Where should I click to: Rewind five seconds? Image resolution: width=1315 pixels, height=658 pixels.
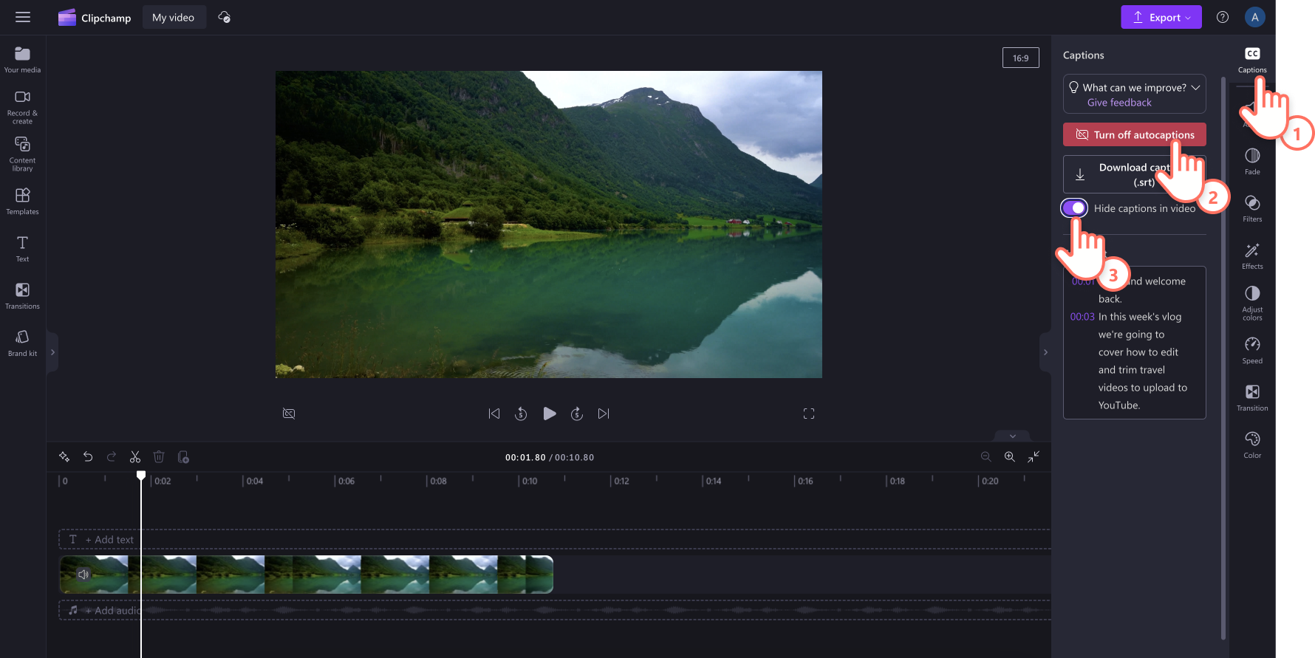(x=521, y=414)
